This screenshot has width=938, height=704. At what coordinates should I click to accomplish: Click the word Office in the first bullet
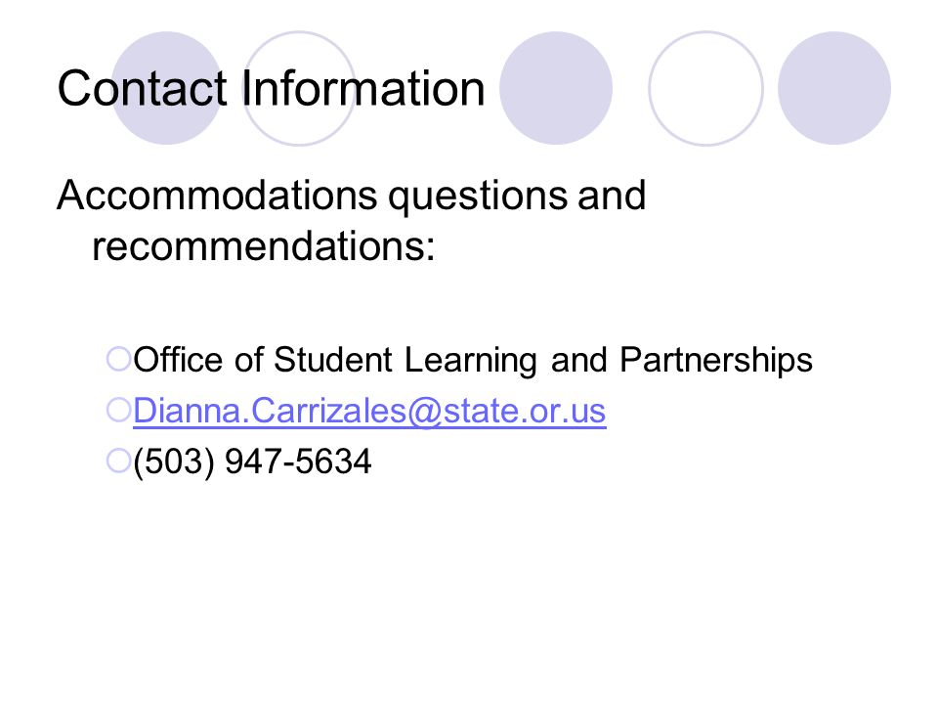coord(178,360)
